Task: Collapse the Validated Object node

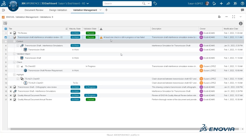Action: (x=14, y=54)
